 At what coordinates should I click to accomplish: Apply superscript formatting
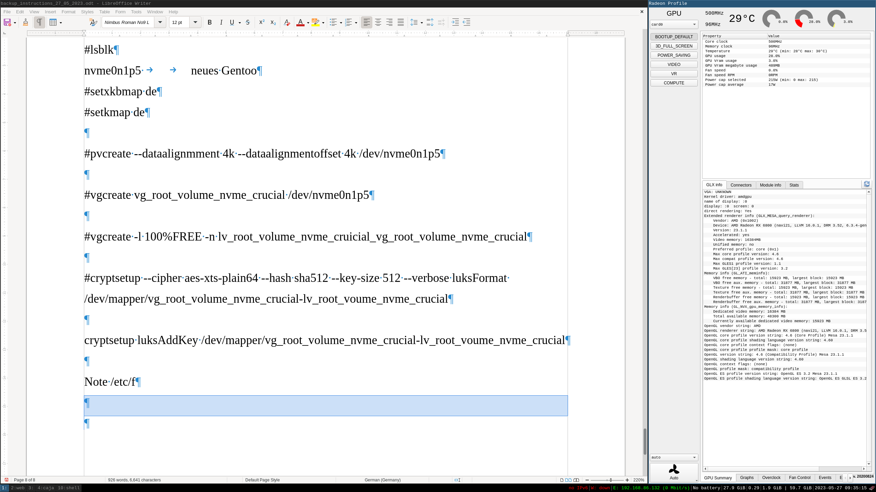point(262,22)
